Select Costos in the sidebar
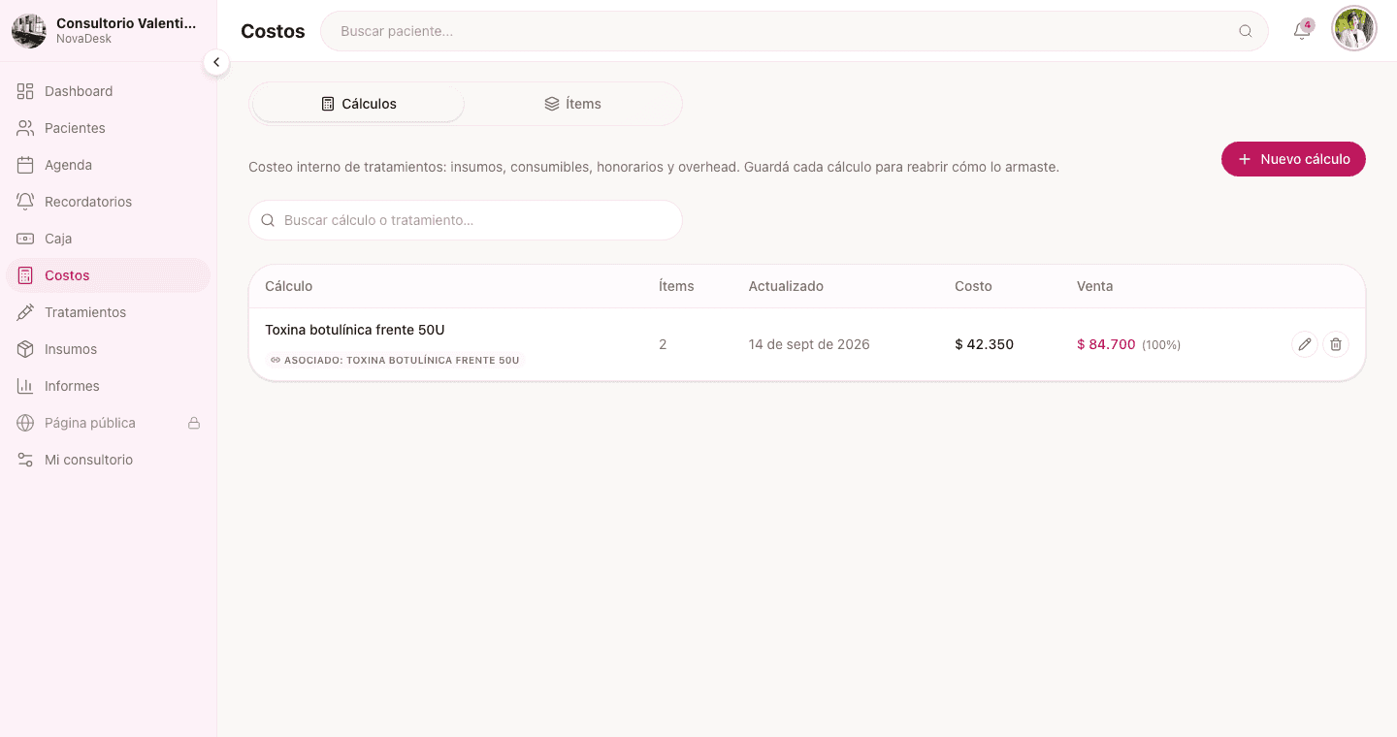Image resolution: width=1397 pixels, height=737 pixels. point(108,275)
